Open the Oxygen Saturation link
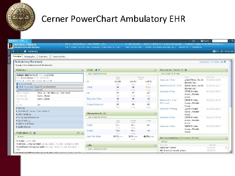The width and height of the screenshot is (235, 176). click(95, 105)
